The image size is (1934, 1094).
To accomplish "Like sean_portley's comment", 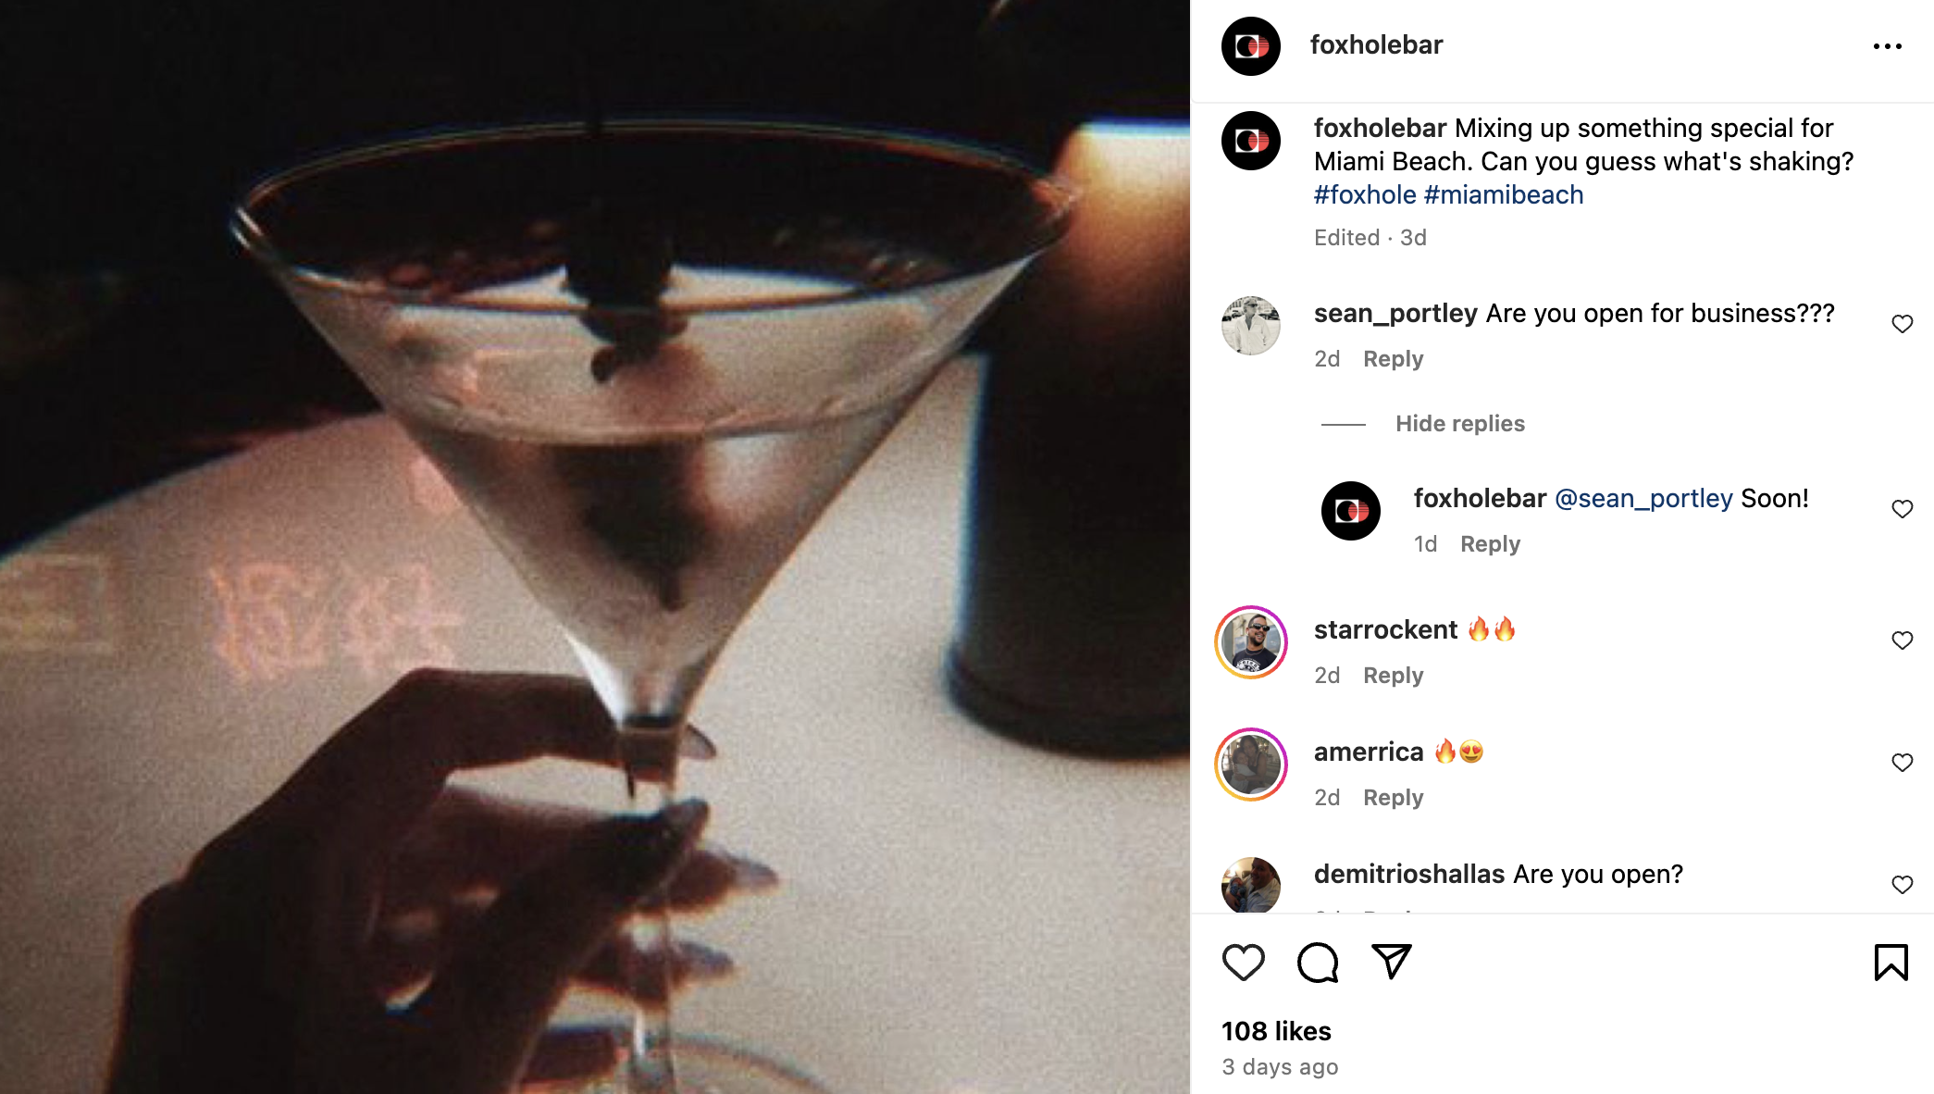I will (x=1902, y=324).
